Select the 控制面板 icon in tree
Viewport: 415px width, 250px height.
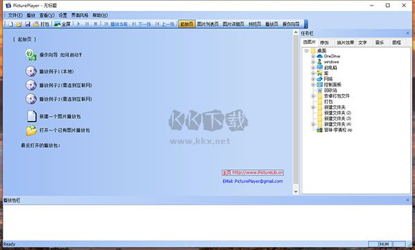320,85
